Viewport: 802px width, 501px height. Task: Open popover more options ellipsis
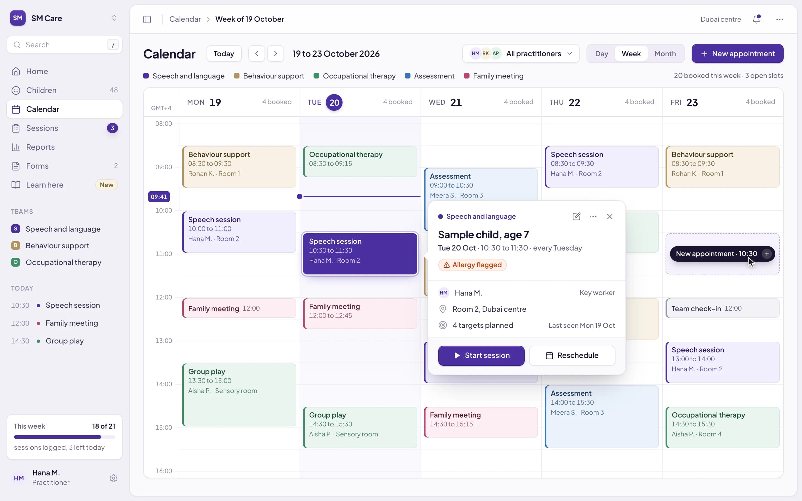(x=593, y=216)
